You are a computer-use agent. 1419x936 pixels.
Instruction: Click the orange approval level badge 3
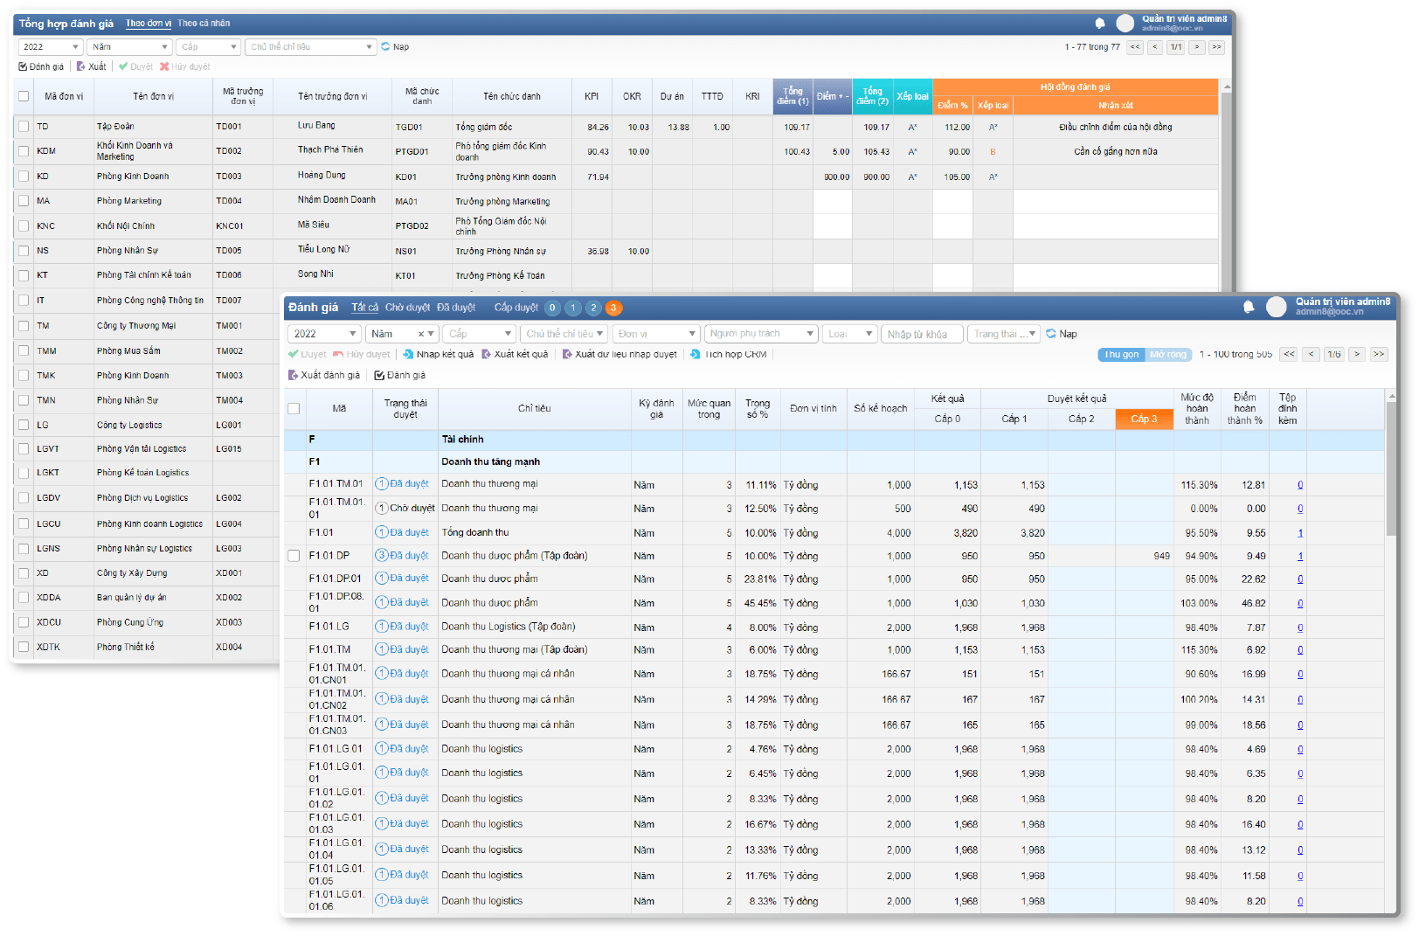(x=613, y=308)
